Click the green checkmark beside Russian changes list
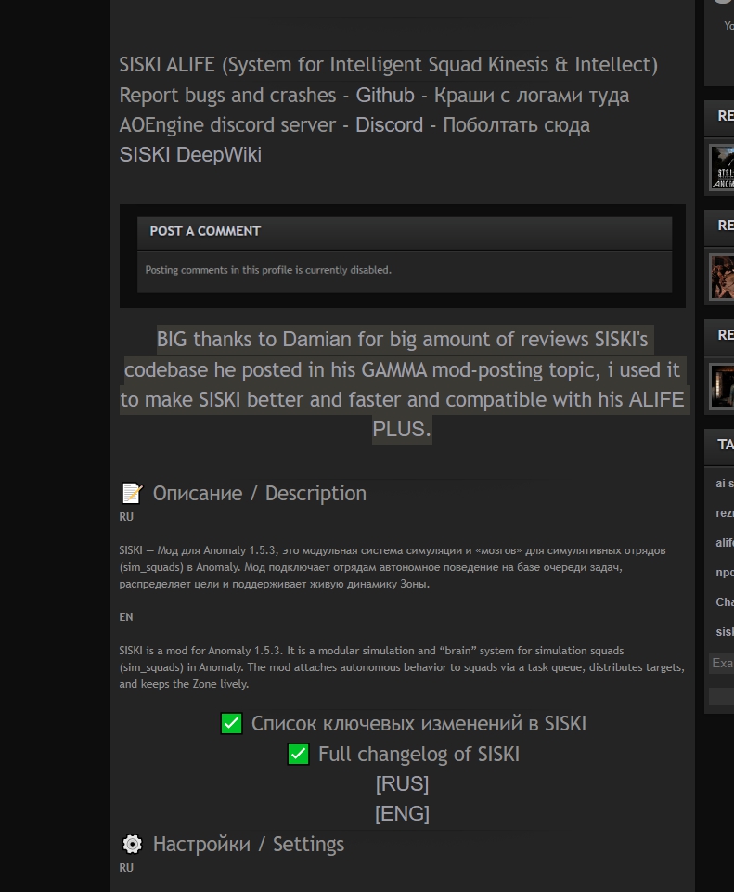The image size is (734, 892). (x=232, y=723)
